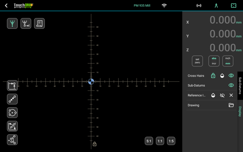The width and height of the screenshot is (243, 152).
Task: Click the Drawing label
Action: pyautogui.click(x=193, y=105)
